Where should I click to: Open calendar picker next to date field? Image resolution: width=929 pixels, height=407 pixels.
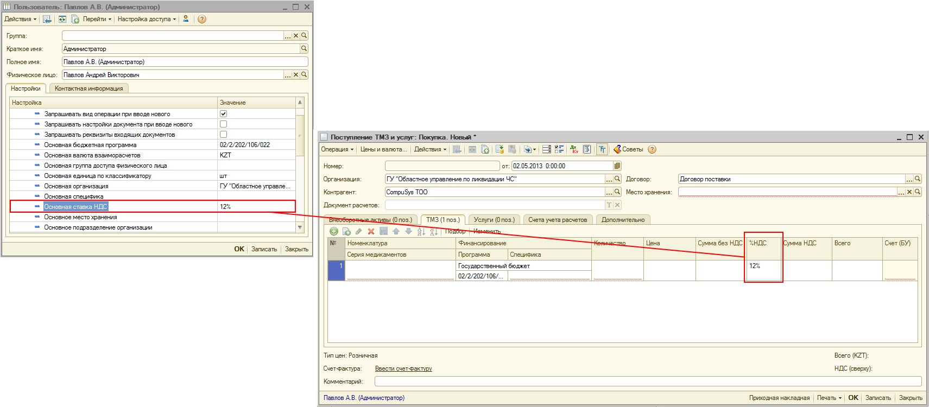click(617, 166)
